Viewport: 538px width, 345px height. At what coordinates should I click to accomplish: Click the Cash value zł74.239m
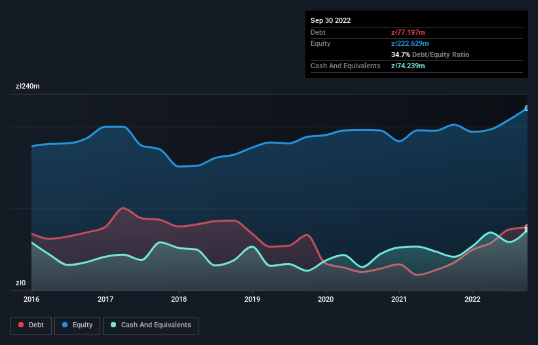coord(408,66)
